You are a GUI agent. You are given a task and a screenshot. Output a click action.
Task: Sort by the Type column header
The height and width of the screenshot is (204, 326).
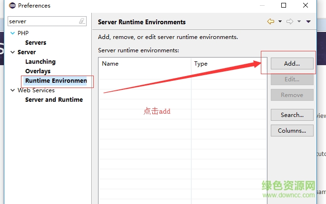(x=229, y=64)
